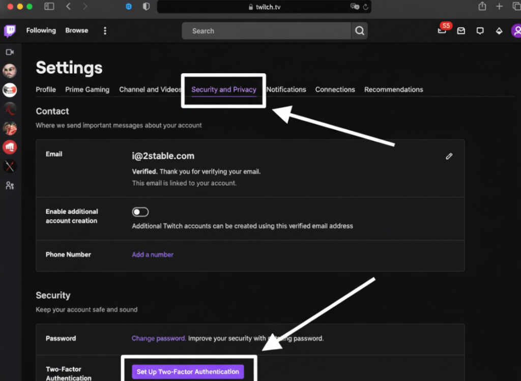Click Set Up Two-Factor Authentication button
The height and width of the screenshot is (381, 521).
[188, 372]
